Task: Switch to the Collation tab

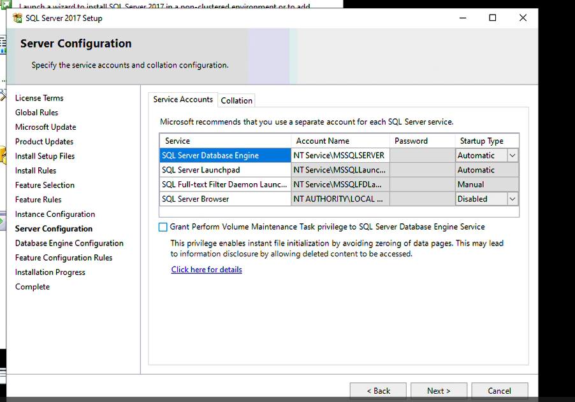Action: [x=237, y=100]
